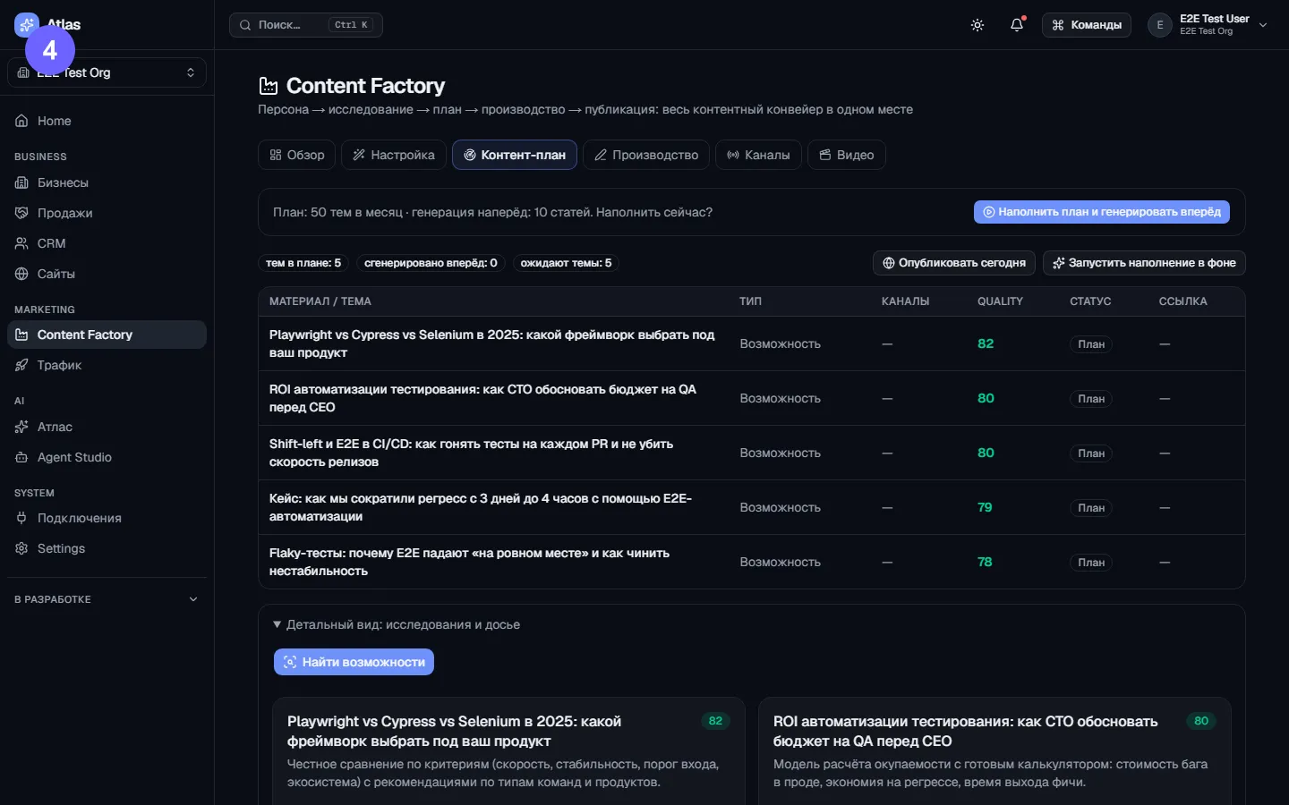Focus the Поиск search field

[x=306, y=25]
